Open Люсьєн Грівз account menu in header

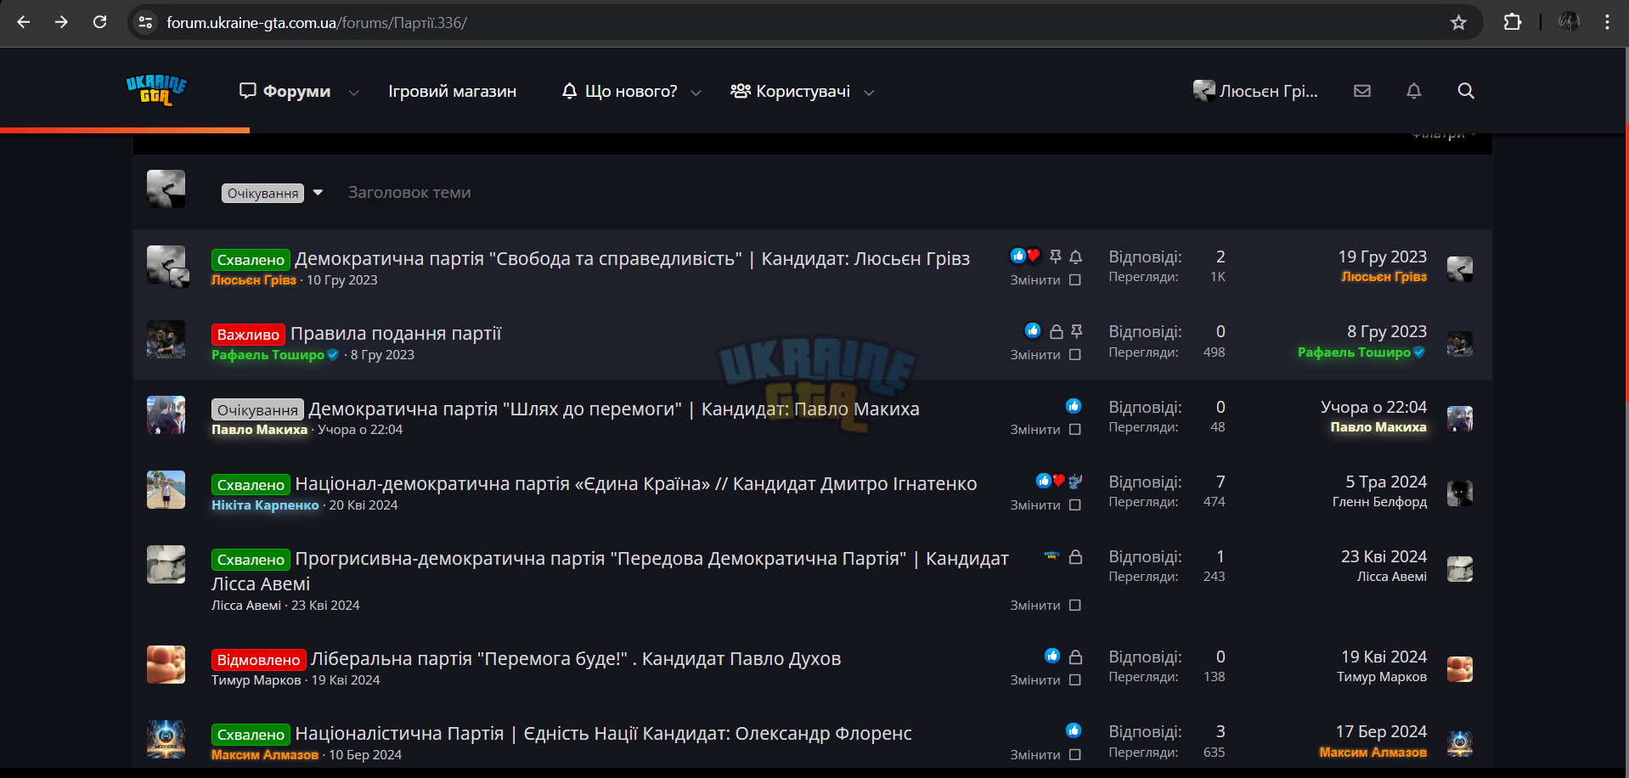[x=1255, y=91]
